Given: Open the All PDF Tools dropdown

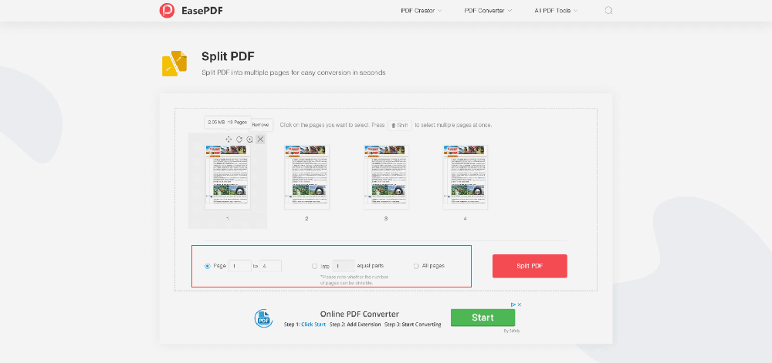Looking at the screenshot, I should point(556,11).
